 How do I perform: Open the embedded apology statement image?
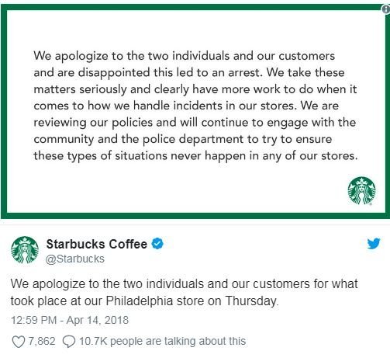(195, 112)
